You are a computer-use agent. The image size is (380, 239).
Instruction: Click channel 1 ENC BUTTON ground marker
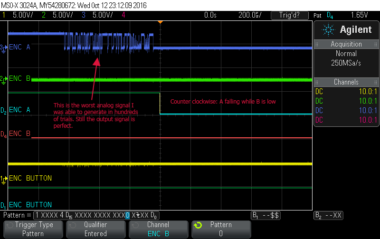pyautogui.click(x=4, y=178)
